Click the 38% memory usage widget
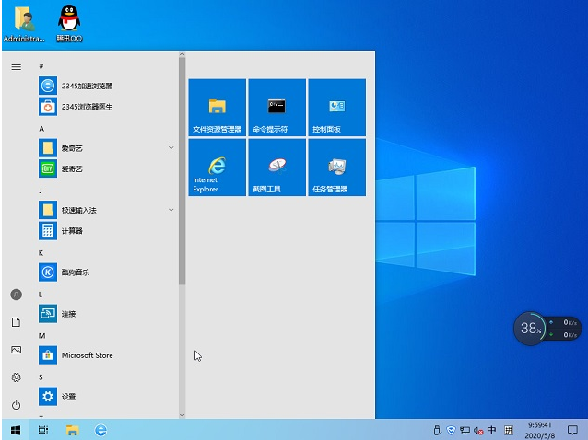This screenshot has height=440, width=588. tap(530, 329)
